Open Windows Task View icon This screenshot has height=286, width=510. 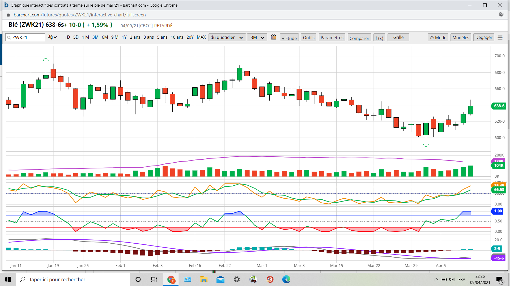click(x=154, y=279)
